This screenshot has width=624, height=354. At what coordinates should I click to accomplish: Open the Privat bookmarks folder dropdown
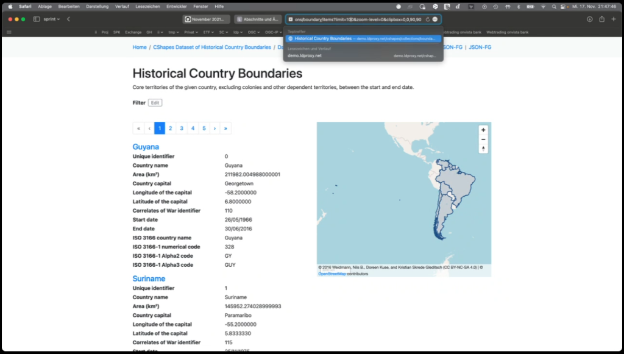coord(191,32)
